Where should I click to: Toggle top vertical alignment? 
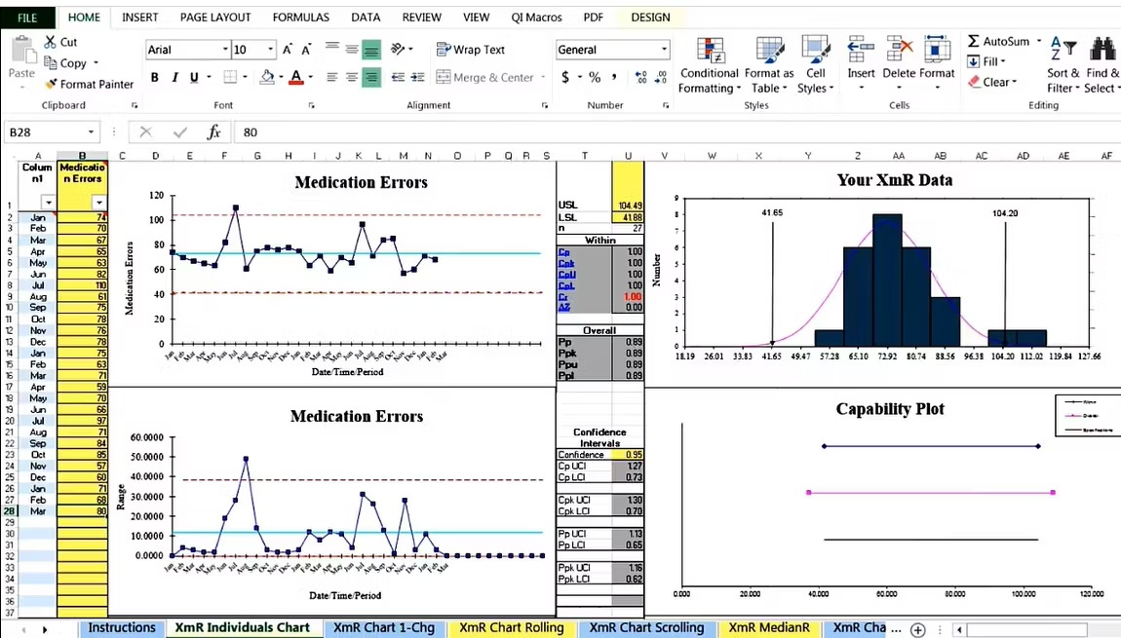tap(331, 50)
